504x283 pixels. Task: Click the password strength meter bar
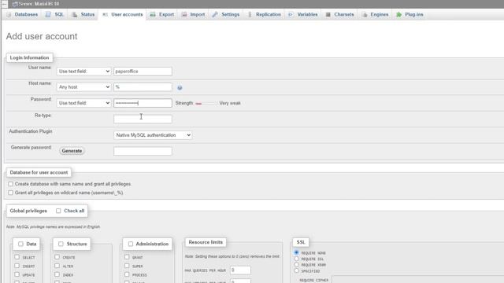(x=206, y=103)
